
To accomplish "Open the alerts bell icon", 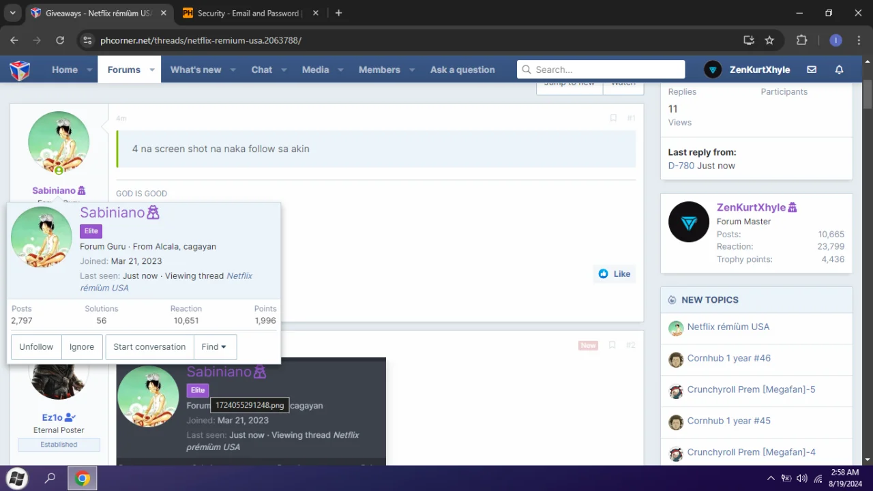I will click(840, 70).
